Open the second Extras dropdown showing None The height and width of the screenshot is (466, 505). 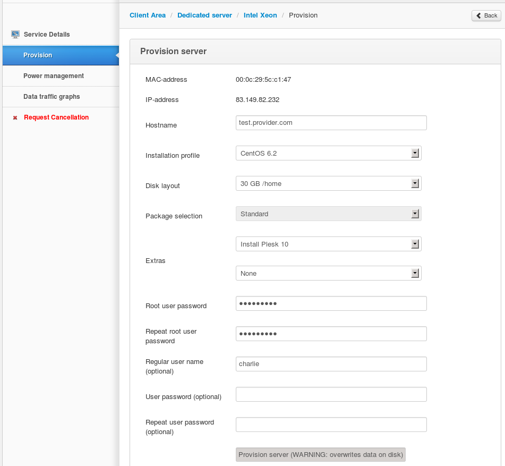pos(329,273)
